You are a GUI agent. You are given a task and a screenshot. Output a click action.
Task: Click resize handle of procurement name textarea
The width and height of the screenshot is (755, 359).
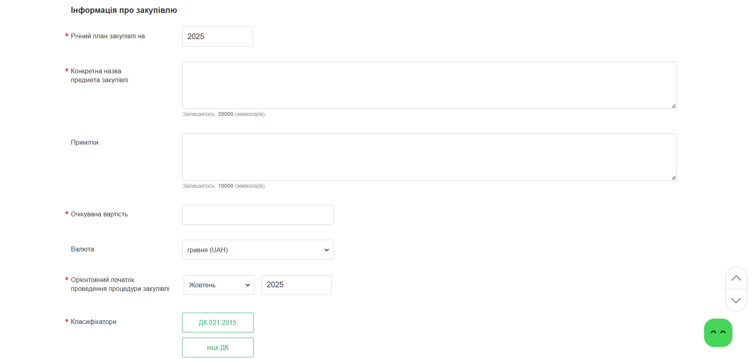pyautogui.click(x=673, y=106)
